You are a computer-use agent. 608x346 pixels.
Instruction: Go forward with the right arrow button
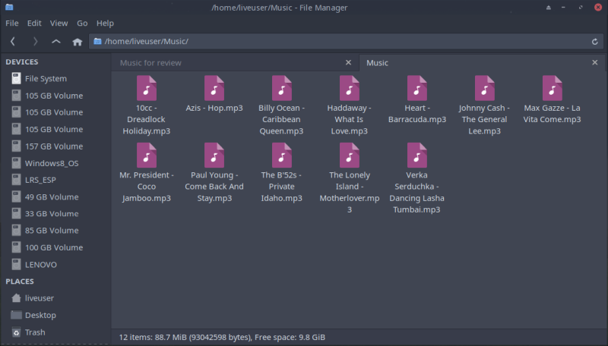(x=35, y=42)
